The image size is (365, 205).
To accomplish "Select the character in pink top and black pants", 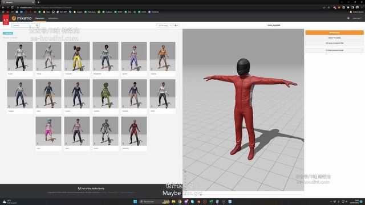I will point(77,131).
